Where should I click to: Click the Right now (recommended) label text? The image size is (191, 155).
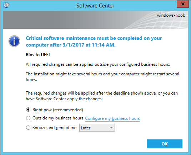58,110
